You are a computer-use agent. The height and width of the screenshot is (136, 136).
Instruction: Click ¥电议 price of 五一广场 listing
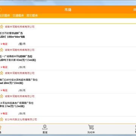click(4, 67)
